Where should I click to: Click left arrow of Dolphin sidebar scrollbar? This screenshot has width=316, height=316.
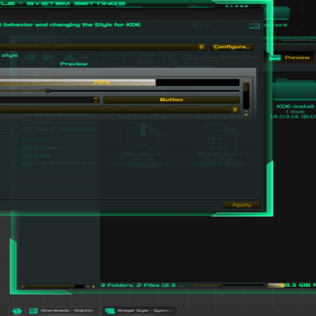pos(23,286)
